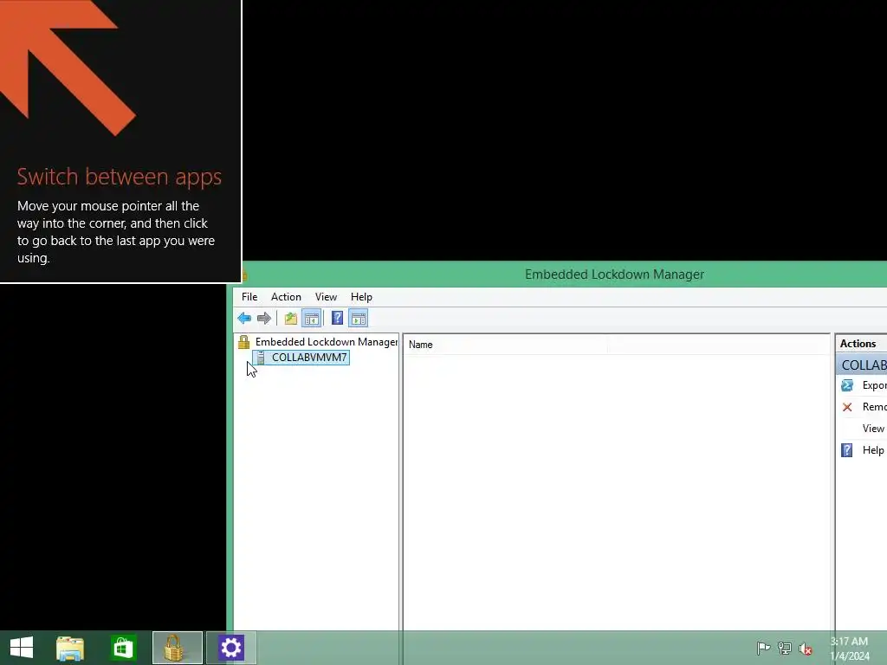The width and height of the screenshot is (887, 665).
Task: Click the muted speaker volume tray icon
Action: 806,649
